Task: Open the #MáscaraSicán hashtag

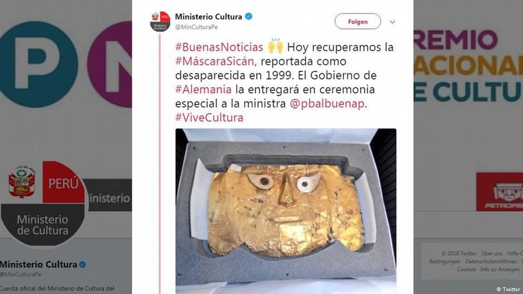Action: click(x=215, y=61)
